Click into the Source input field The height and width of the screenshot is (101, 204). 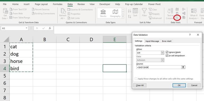[159, 67]
